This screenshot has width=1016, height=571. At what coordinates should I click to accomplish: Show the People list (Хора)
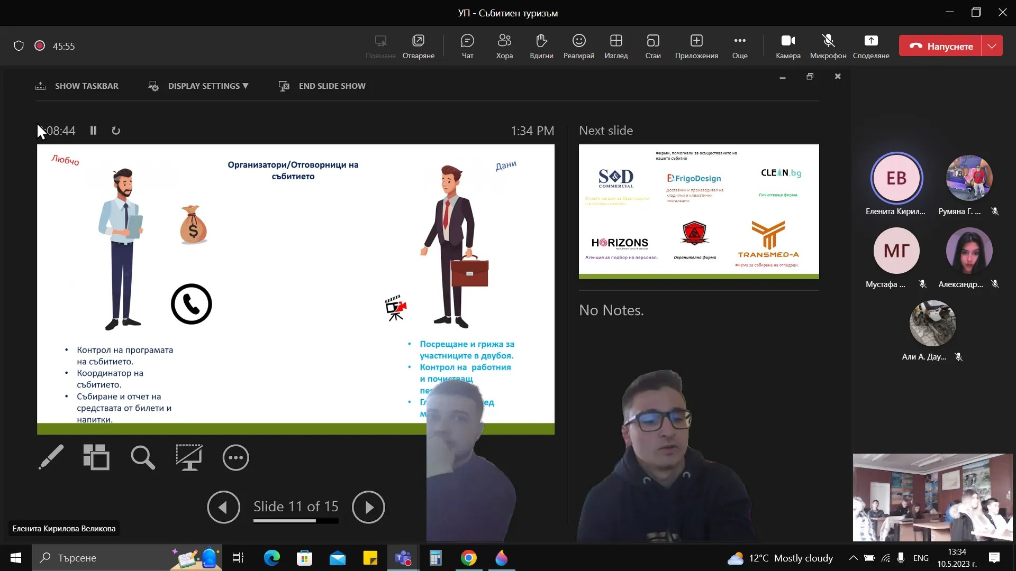click(504, 47)
